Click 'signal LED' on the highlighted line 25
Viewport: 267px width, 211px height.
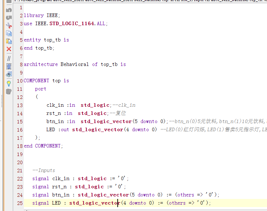point(47,203)
